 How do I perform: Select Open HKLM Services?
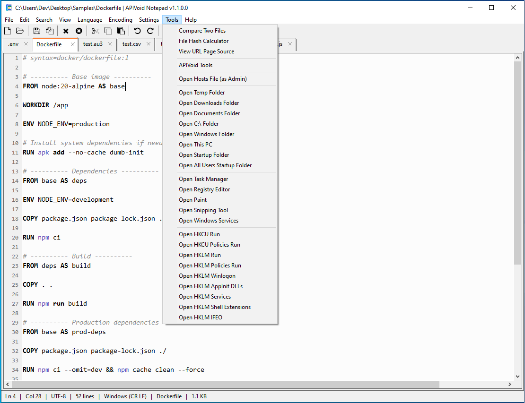(x=220, y=296)
